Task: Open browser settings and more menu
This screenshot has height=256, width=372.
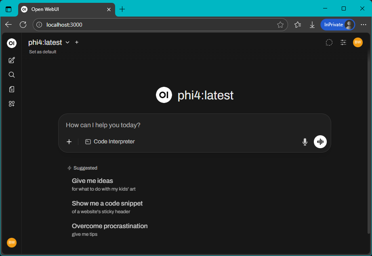Action: pyautogui.click(x=363, y=25)
